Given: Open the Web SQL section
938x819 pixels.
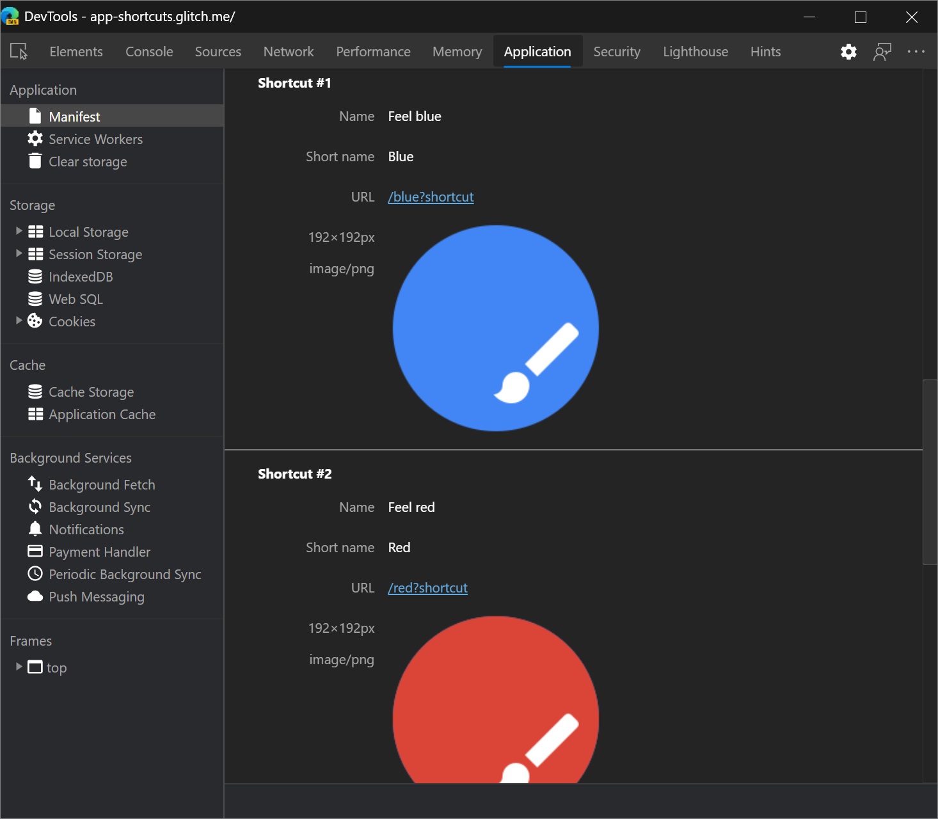Looking at the screenshot, I should point(76,299).
